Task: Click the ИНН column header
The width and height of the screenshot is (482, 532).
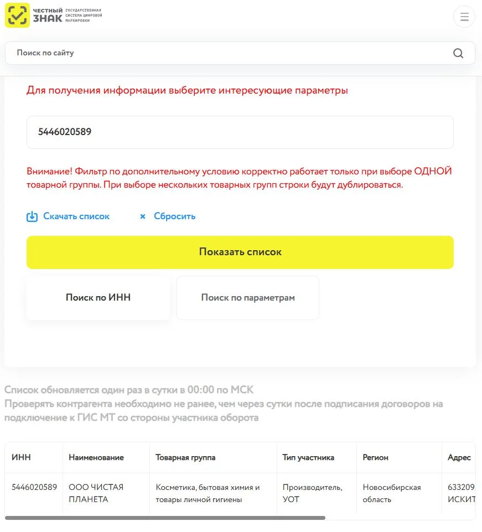Action: [21, 457]
